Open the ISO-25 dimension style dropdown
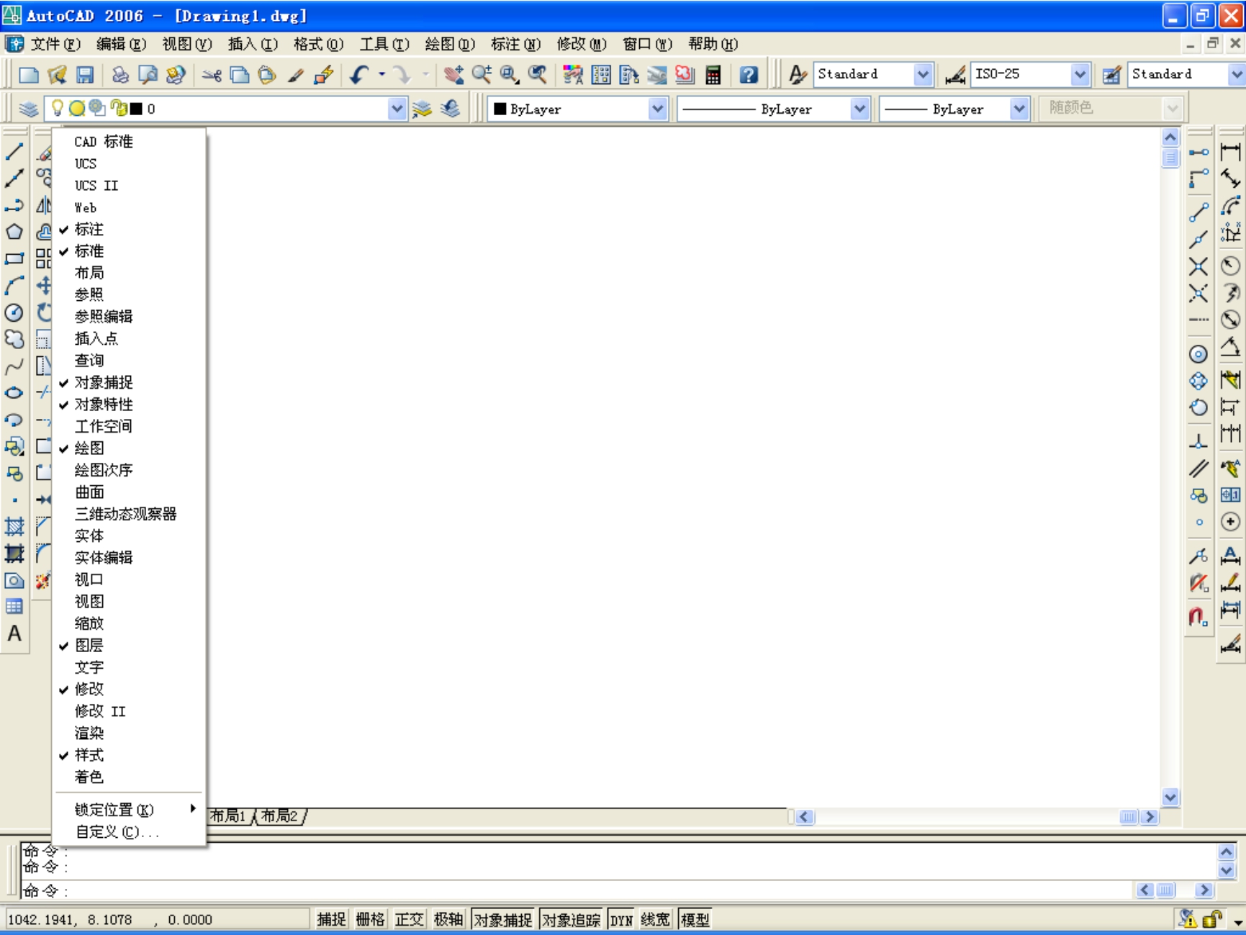 [x=1080, y=74]
